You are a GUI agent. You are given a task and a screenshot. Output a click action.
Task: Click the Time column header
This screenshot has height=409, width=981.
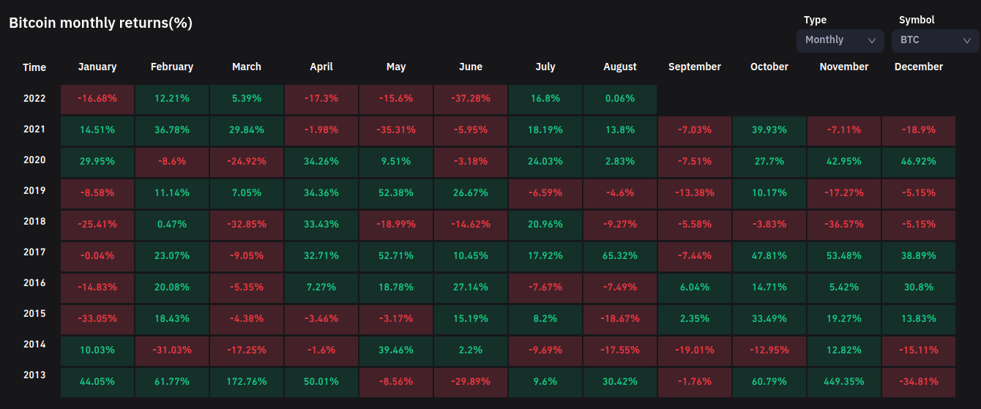(34, 67)
